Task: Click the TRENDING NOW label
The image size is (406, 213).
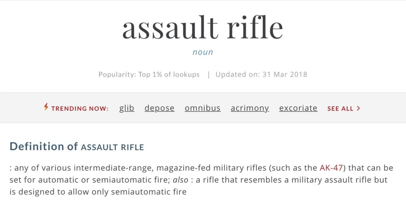Action: click(x=80, y=108)
